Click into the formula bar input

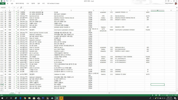point(99,7)
